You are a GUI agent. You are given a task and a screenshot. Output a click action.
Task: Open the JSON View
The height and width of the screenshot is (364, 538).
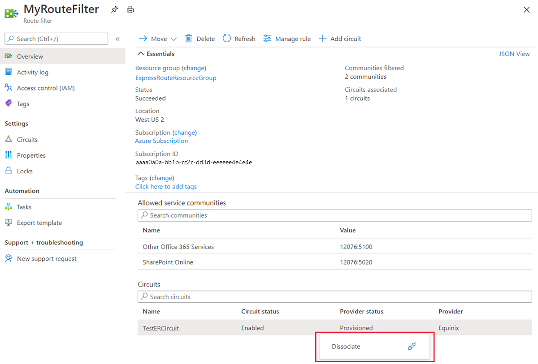coord(514,53)
